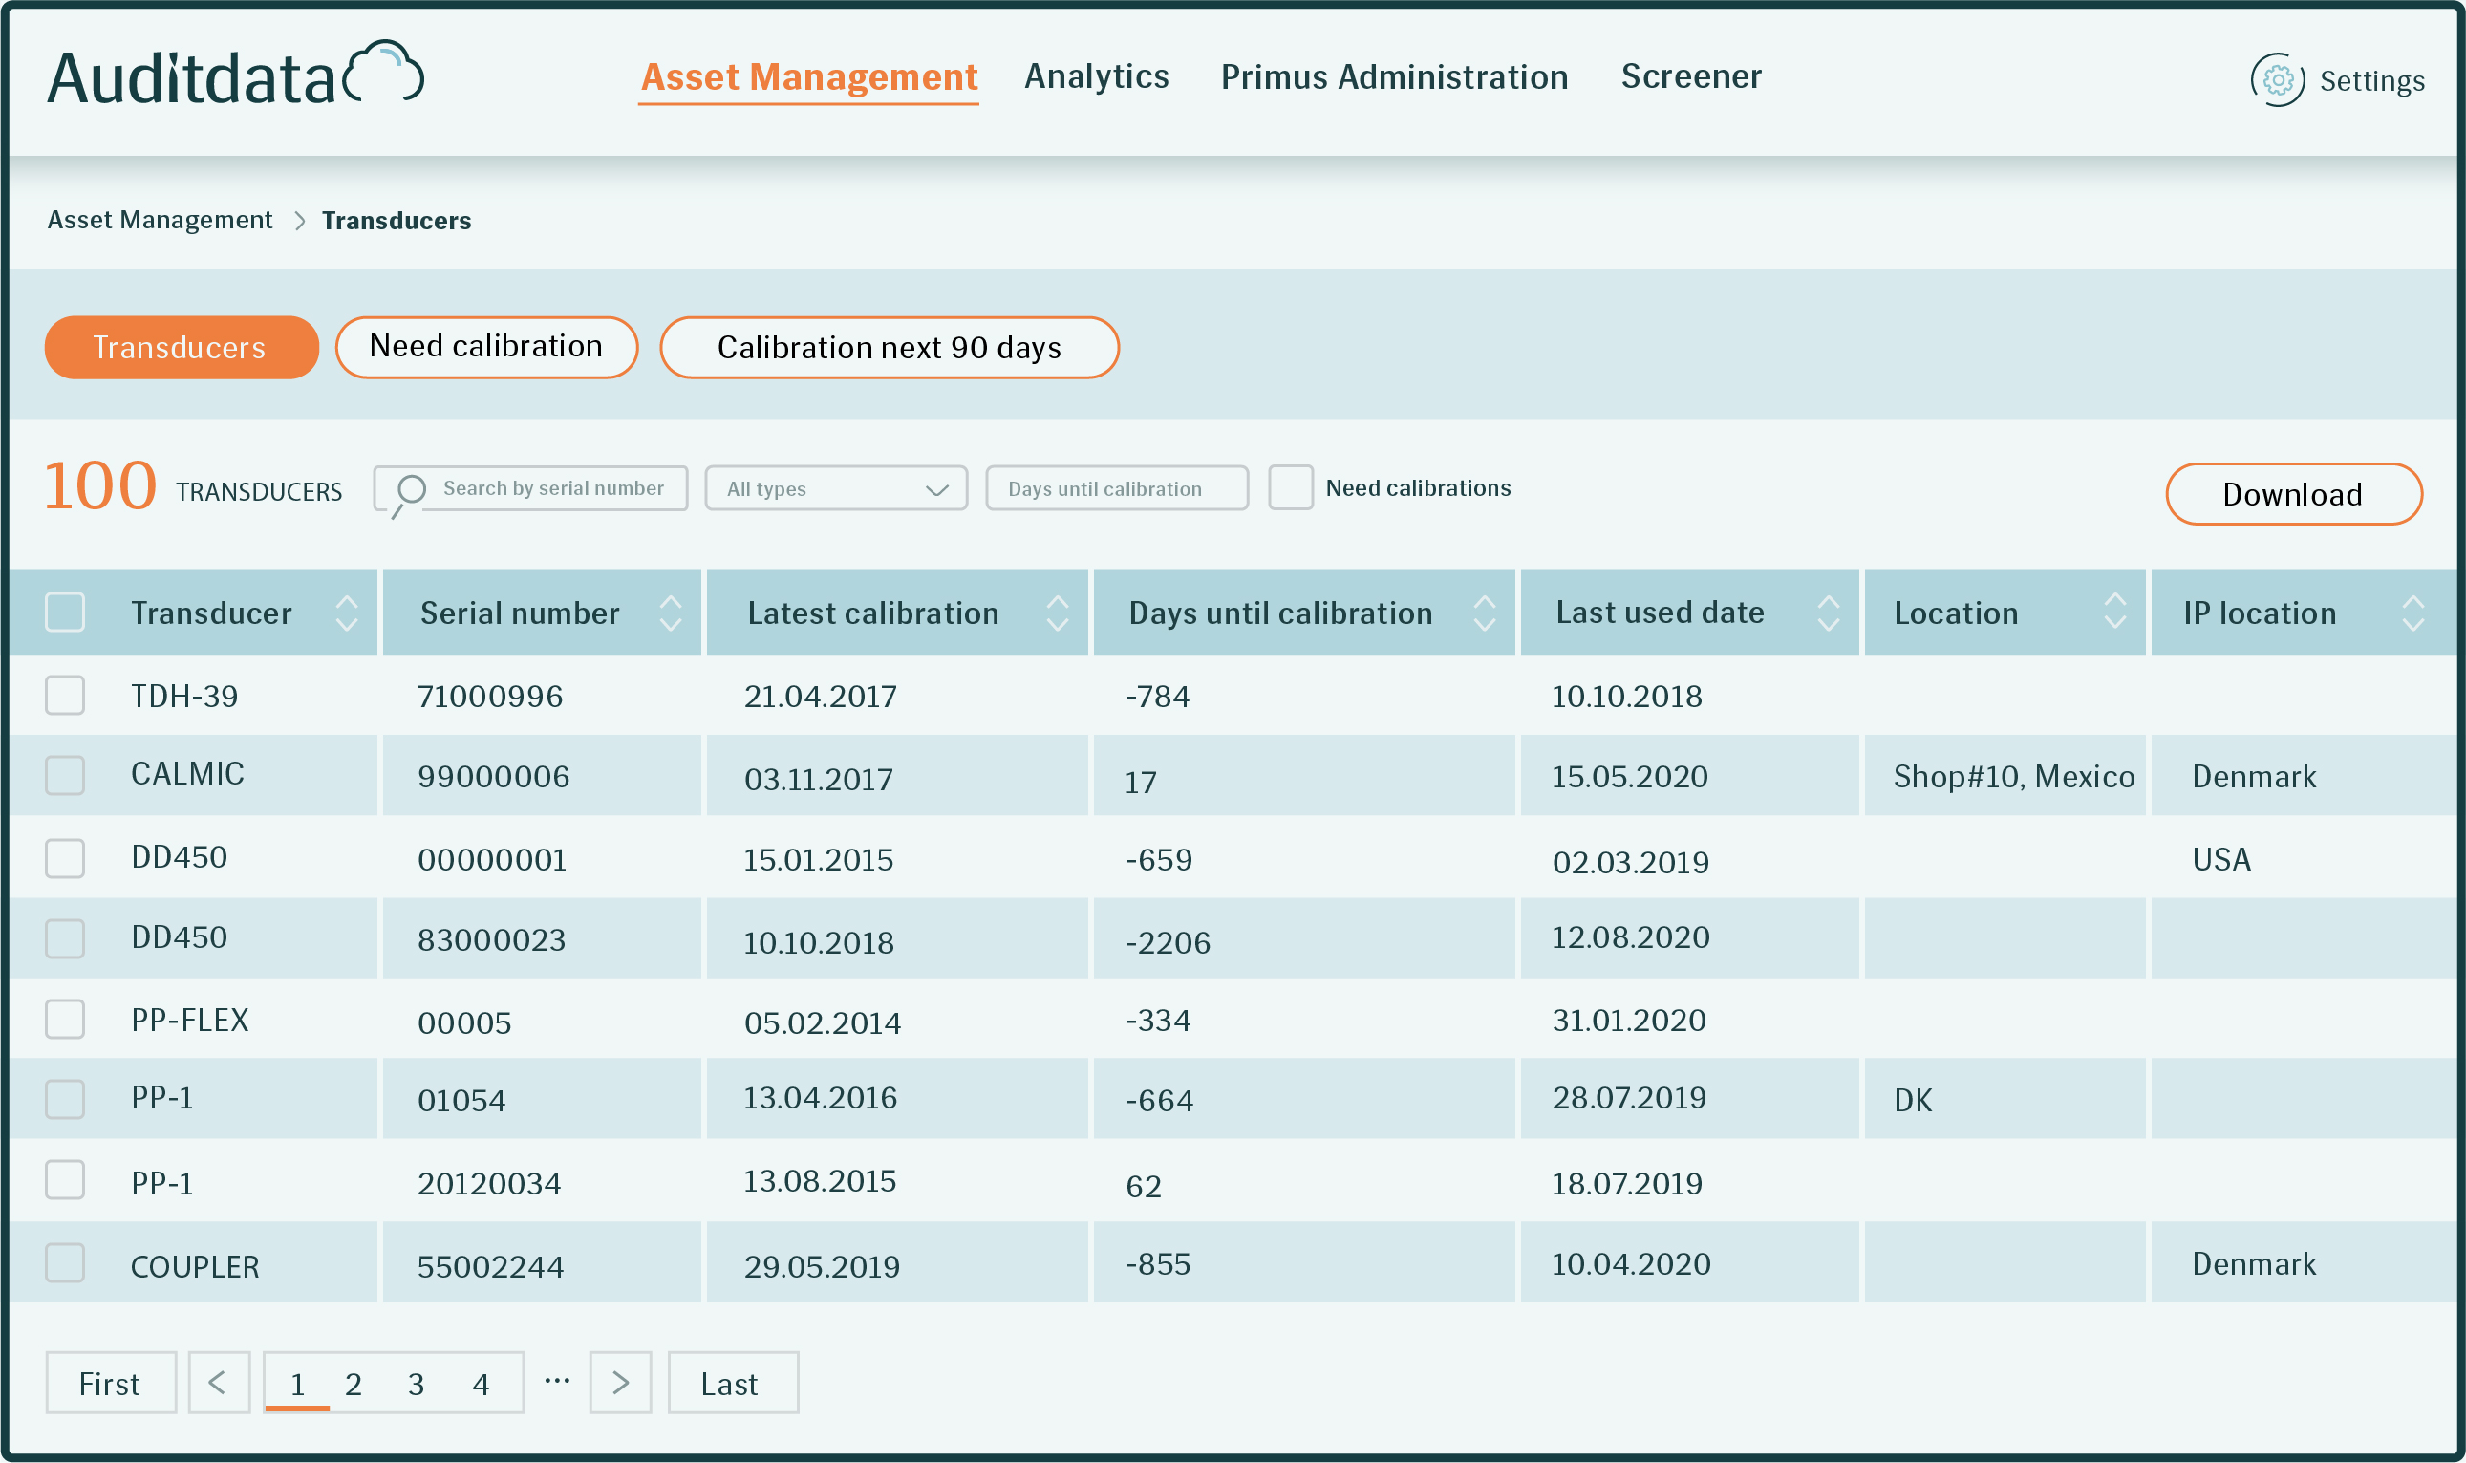Click the Auditdata cloud logo
This screenshot has height=1463, width=2466.
pos(385,71)
